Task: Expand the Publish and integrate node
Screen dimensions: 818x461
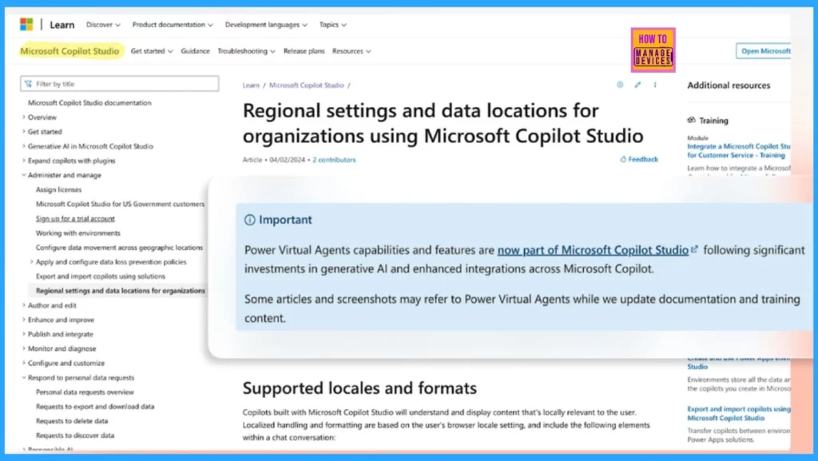Action: (23, 334)
